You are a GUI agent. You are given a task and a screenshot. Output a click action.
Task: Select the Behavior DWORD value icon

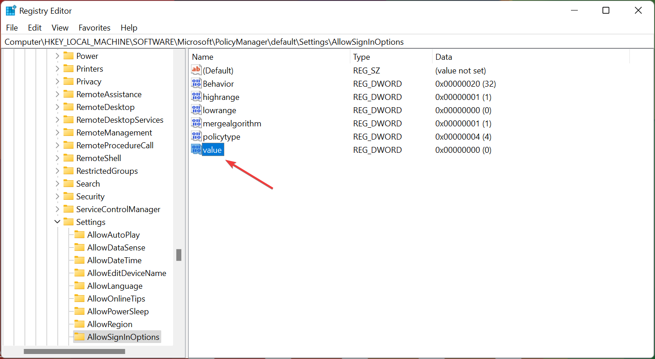tap(196, 83)
